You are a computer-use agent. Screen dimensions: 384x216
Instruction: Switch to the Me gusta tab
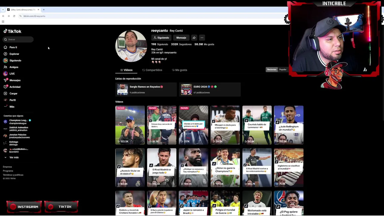point(179,70)
